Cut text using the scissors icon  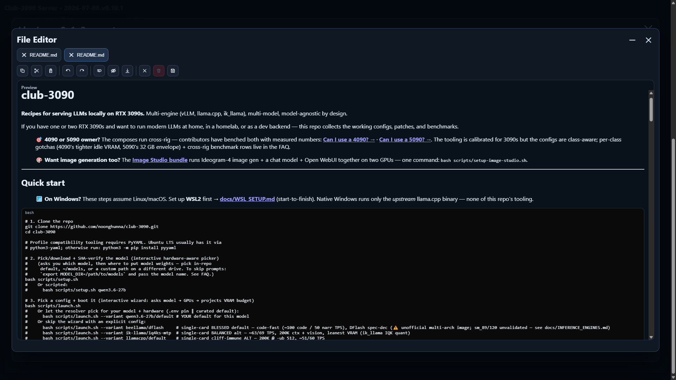[37, 71]
